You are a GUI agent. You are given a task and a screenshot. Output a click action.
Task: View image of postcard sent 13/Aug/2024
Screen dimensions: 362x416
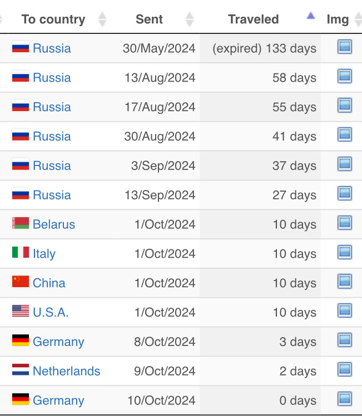pos(345,77)
